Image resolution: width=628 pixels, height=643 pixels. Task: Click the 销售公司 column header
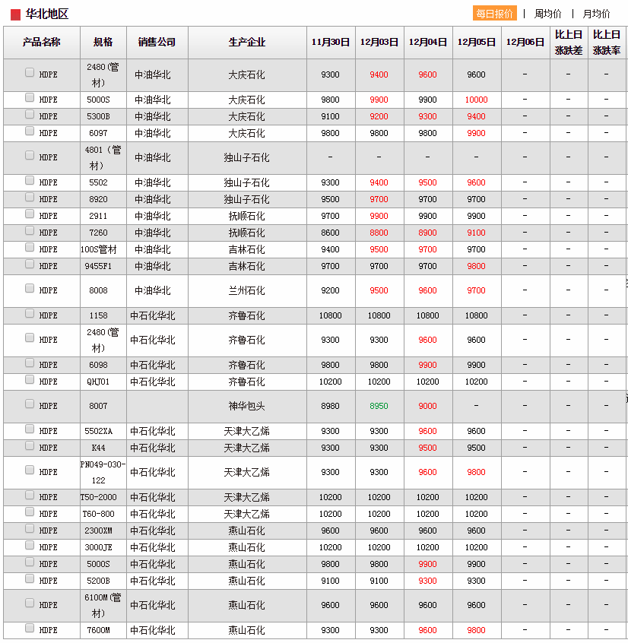[157, 43]
